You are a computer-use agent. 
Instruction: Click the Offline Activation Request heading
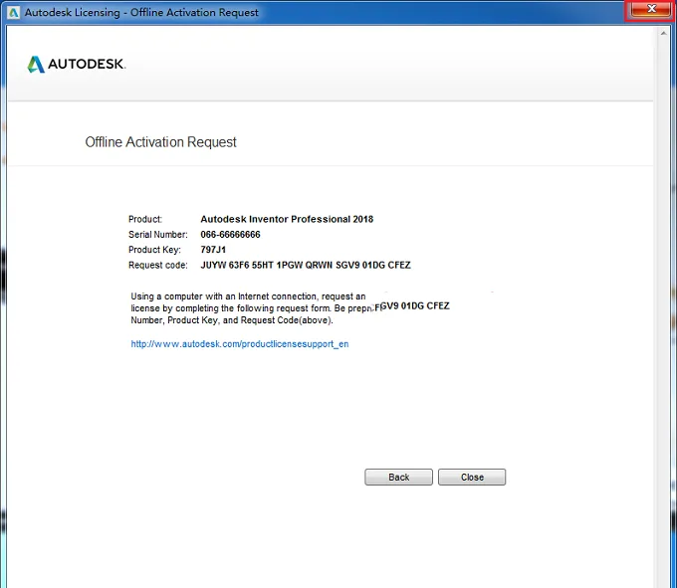click(x=160, y=142)
